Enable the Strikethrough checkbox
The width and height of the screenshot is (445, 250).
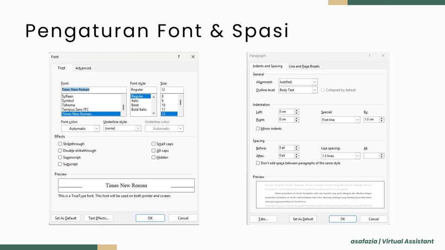(x=60, y=144)
